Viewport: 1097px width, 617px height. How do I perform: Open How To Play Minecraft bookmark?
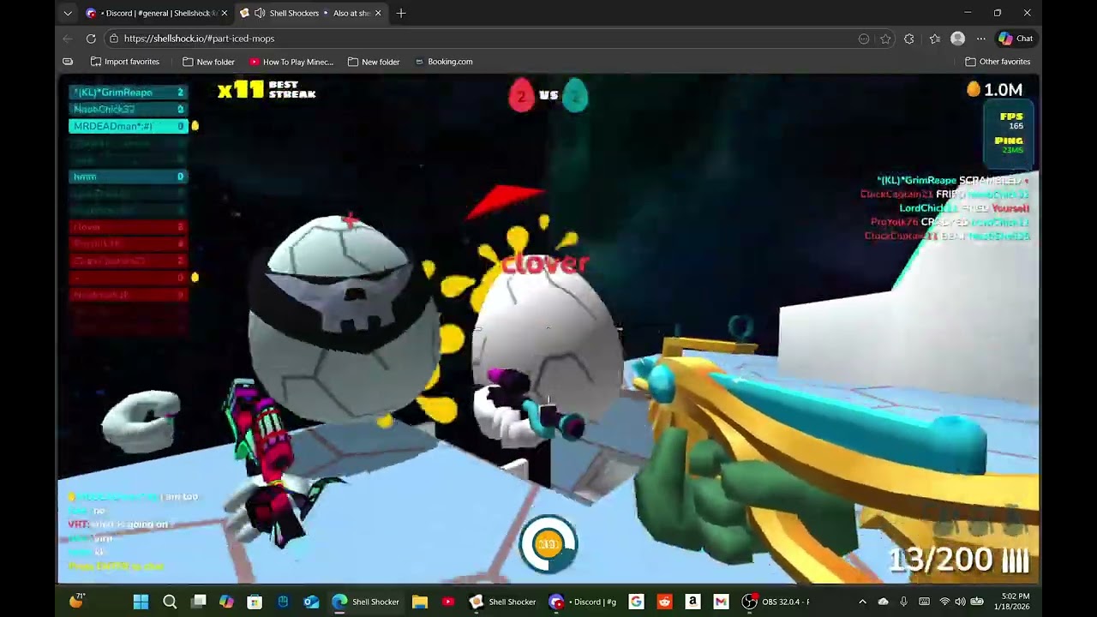pyautogui.click(x=291, y=62)
